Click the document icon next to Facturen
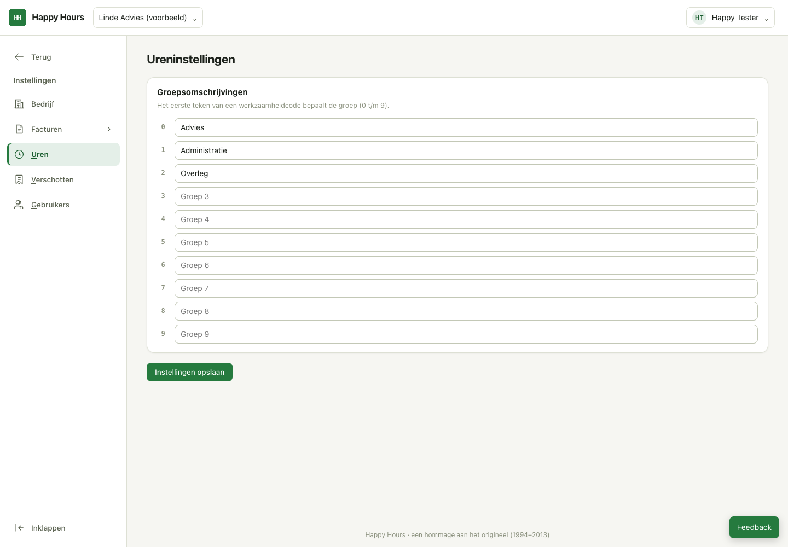 (19, 129)
